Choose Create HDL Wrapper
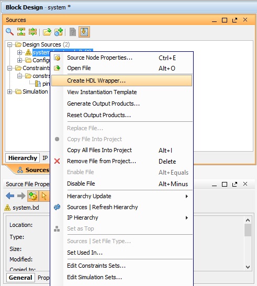This screenshot has height=286, width=257. (x=122, y=81)
